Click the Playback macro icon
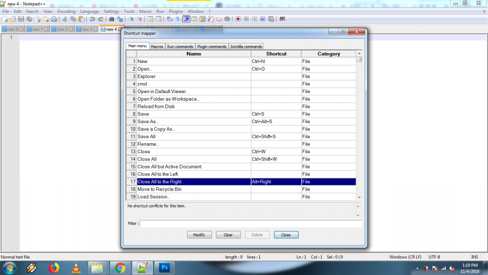488x275 pixels. [254, 19]
